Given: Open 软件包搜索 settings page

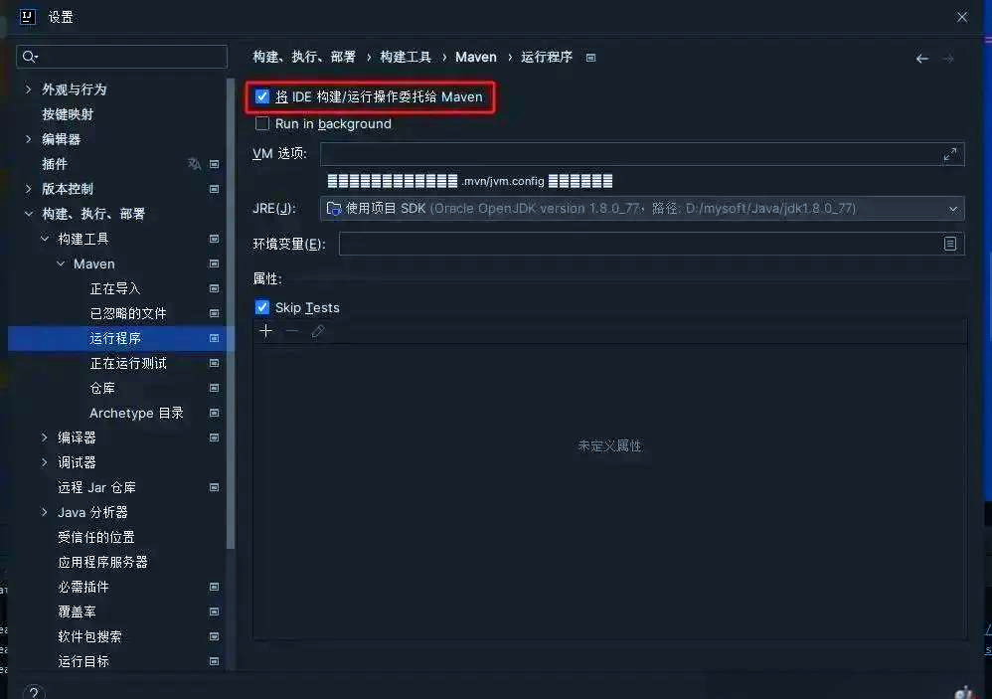Looking at the screenshot, I should point(89,636).
